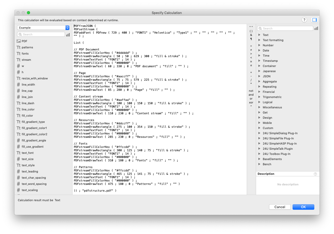Screen dimensions: 334x234
Task: Select the line_dash field
Action: [x=28, y=103]
